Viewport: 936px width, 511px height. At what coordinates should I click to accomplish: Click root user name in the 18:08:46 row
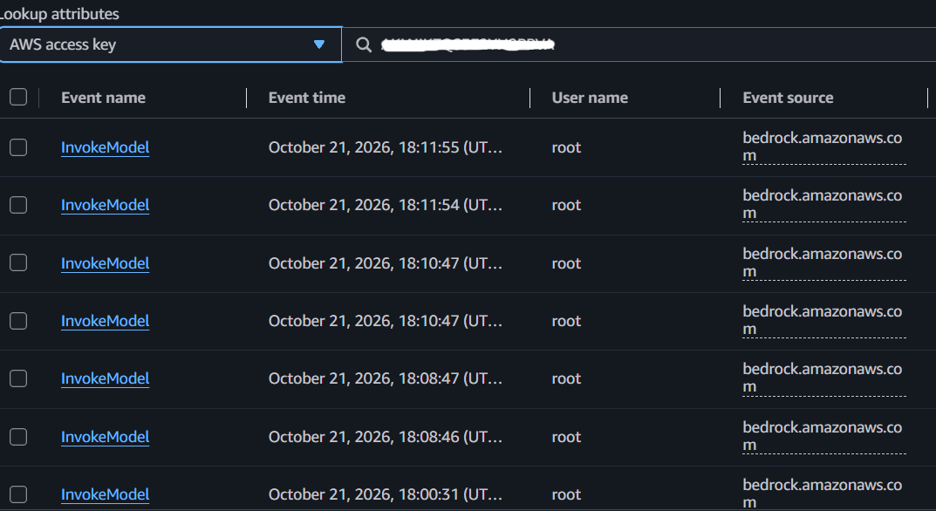[566, 437]
